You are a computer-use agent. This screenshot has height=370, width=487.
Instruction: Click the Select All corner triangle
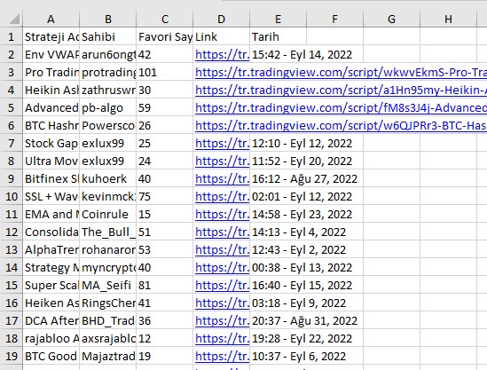click(x=14, y=19)
